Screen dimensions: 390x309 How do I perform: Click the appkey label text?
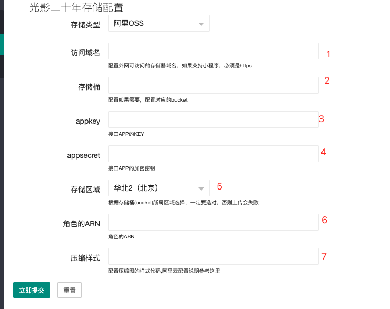coord(88,121)
